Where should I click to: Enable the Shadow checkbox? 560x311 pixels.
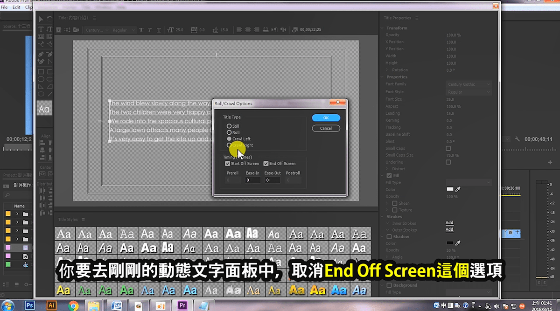coord(389,237)
